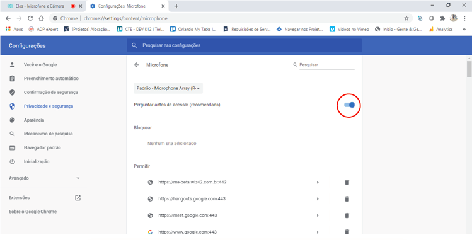Remove meet.google.com with trash icon
Image resolution: width=472 pixels, height=240 pixels.
pos(347,215)
